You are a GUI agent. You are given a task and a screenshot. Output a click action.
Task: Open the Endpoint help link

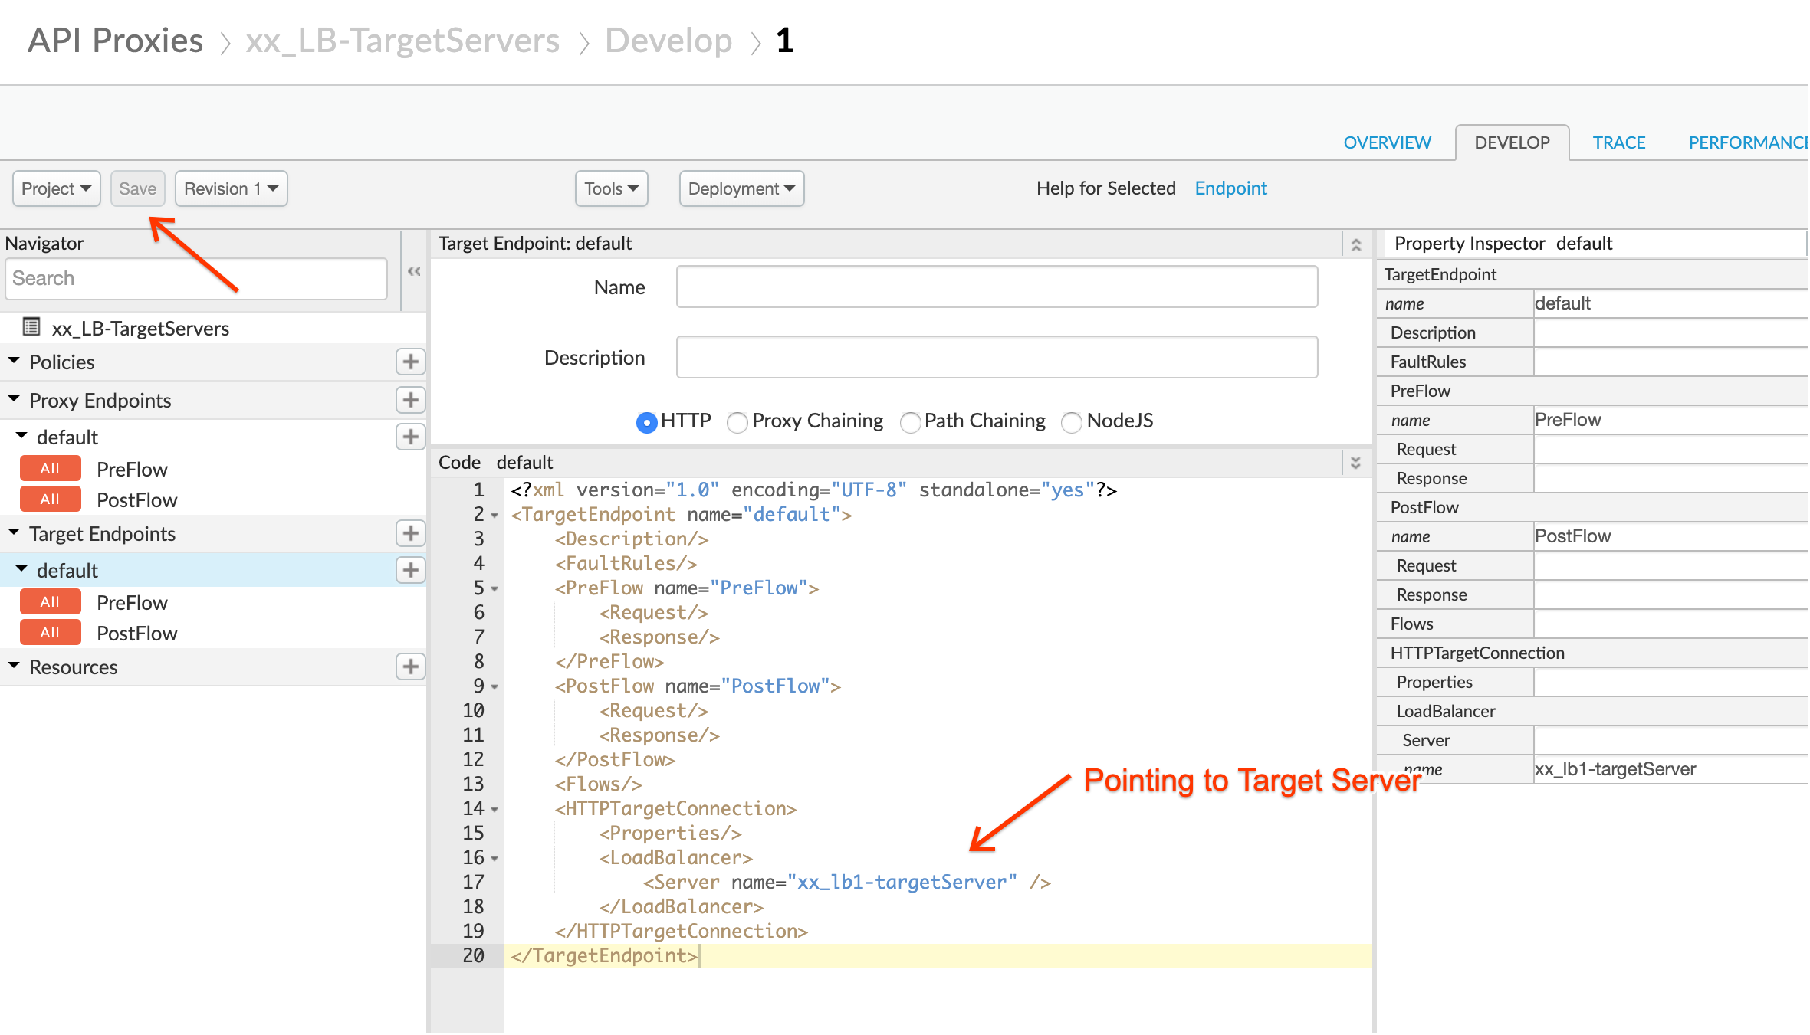1230,188
